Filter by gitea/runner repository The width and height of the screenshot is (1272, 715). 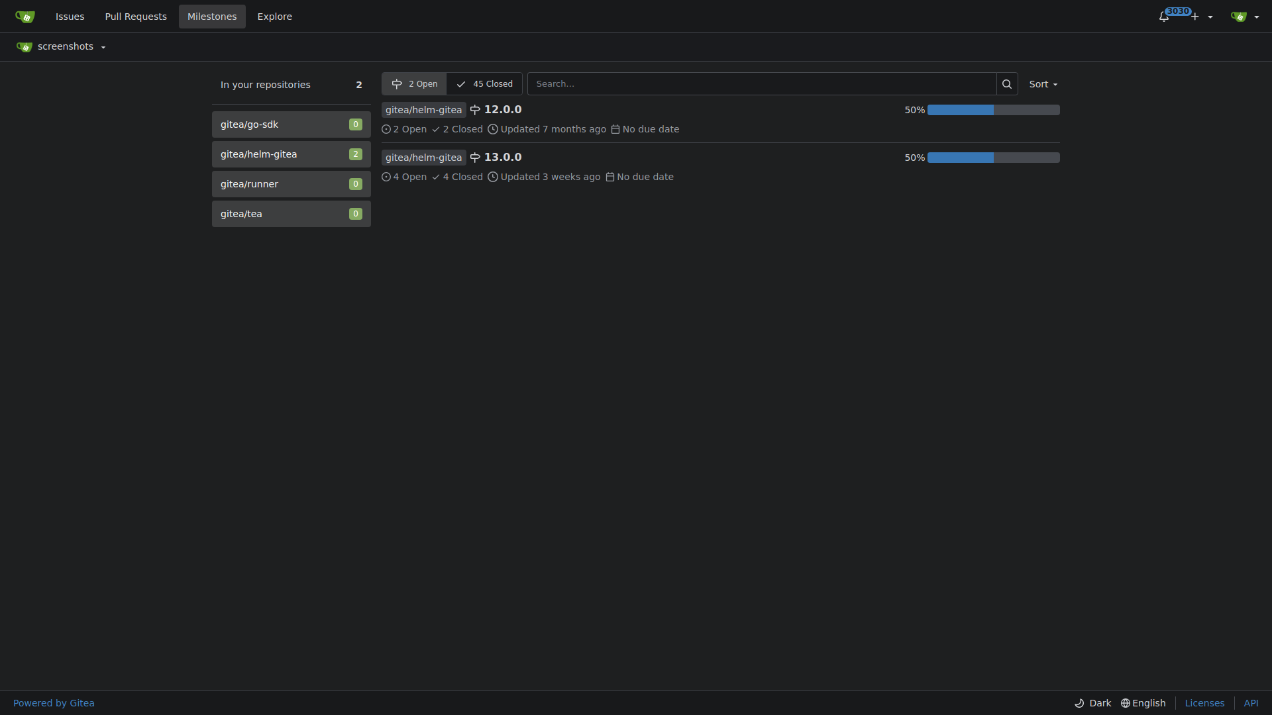(291, 184)
